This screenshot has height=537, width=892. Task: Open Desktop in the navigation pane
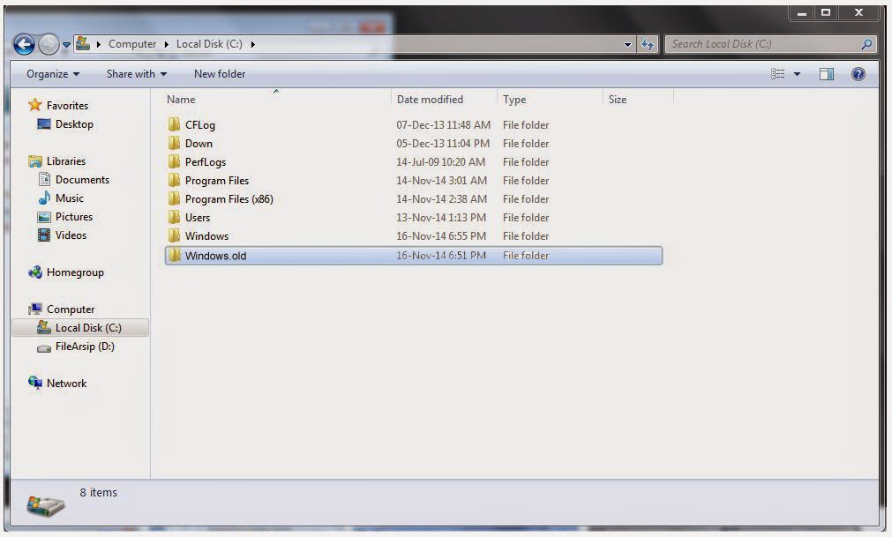click(74, 123)
